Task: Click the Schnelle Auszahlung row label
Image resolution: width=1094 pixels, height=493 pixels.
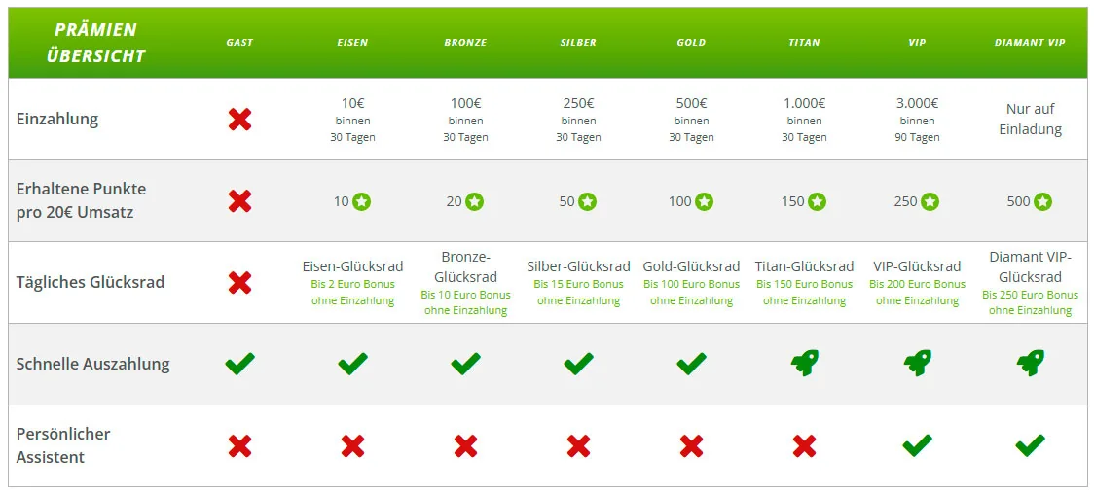Action: click(92, 364)
